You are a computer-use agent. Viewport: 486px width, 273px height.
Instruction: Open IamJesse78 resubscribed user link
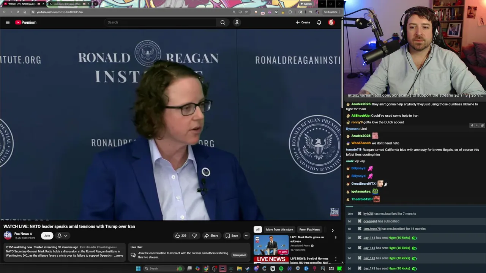372,229
